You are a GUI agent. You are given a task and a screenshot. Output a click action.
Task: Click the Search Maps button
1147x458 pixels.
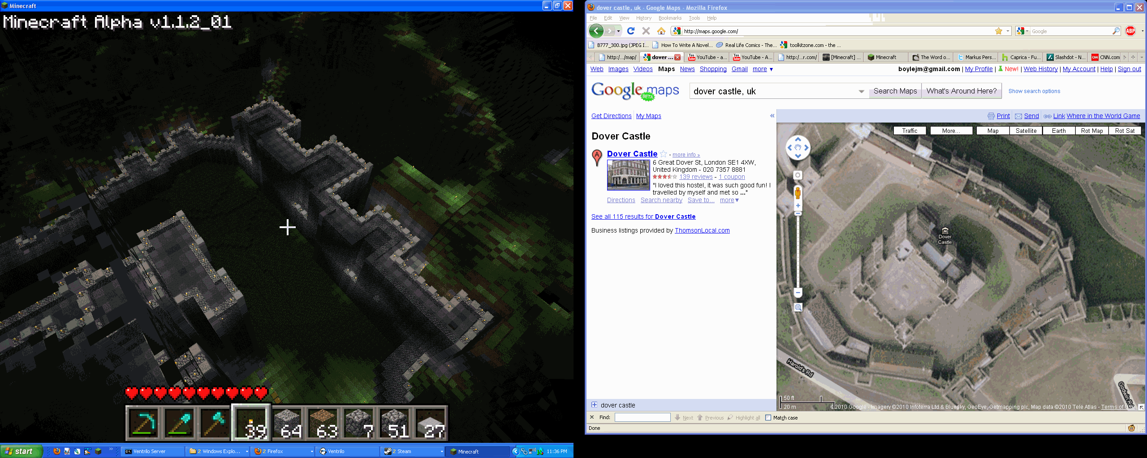pos(895,91)
